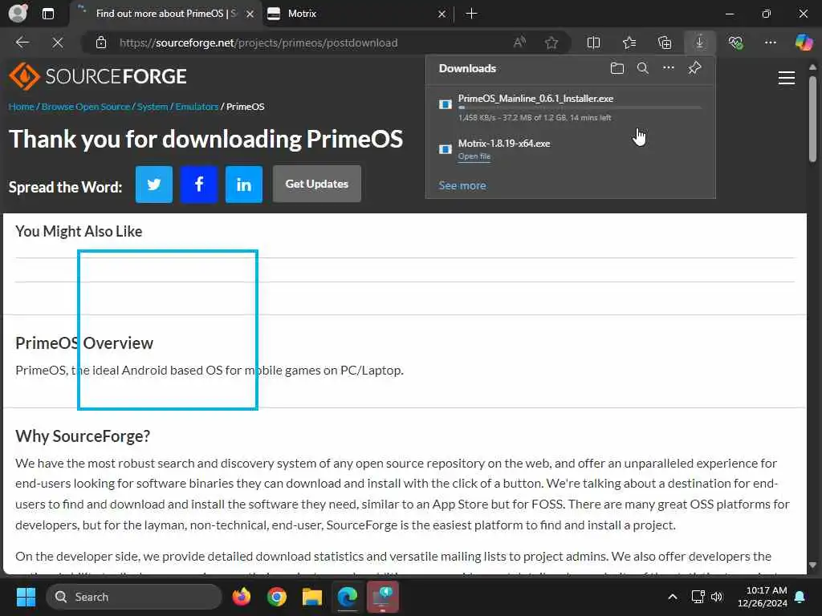
Task: Share on LinkedIn
Action: [x=244, y=184]
